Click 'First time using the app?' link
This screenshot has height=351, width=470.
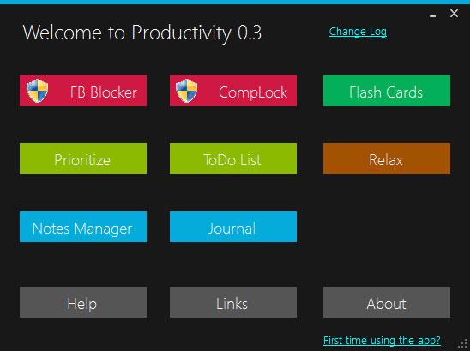[382, 341]
